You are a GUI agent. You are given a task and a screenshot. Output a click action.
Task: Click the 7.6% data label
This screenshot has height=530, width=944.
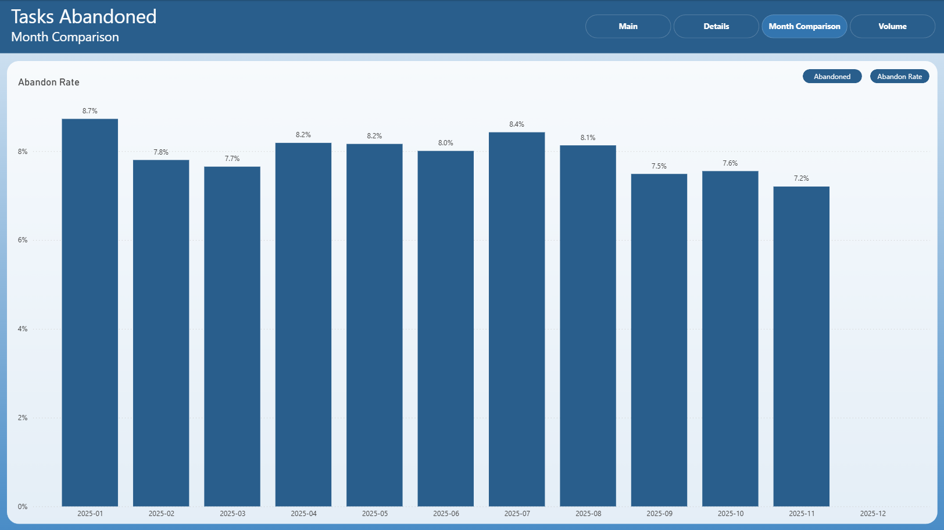[x=730, y=163]
